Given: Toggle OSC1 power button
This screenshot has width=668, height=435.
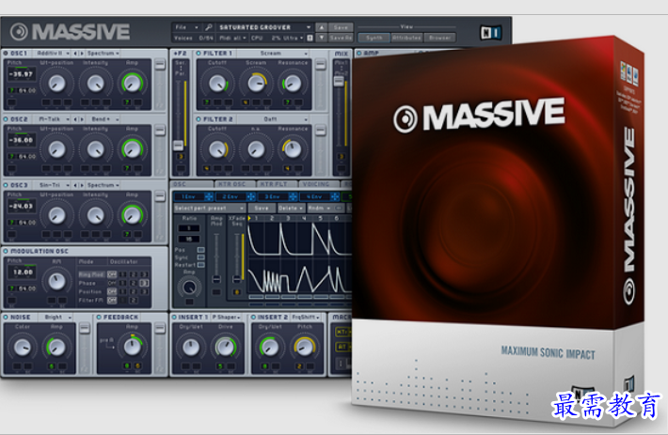Looking at the screenshot, I should 6,54.
